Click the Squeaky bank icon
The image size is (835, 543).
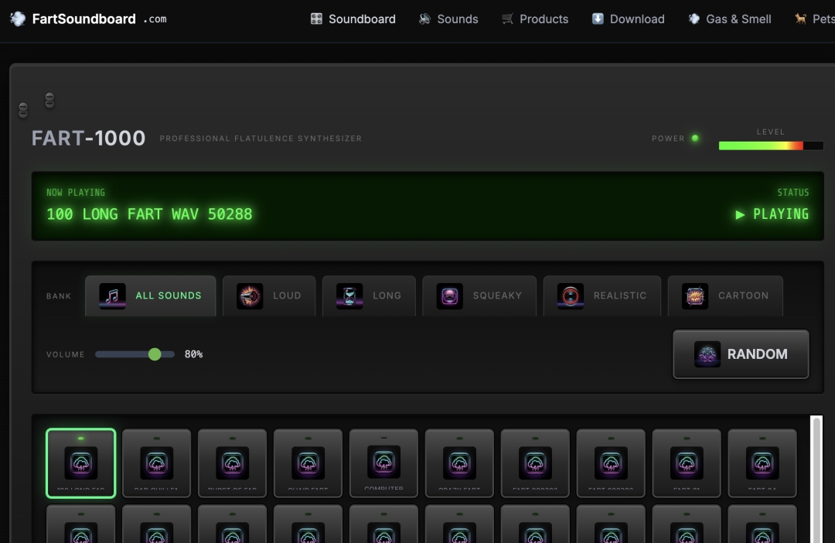pyautogui.click(x=450, y=295)
